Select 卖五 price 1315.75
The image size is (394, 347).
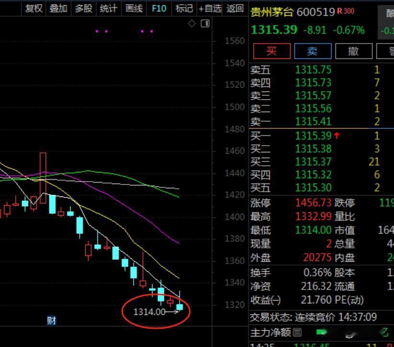coord(313,70)
